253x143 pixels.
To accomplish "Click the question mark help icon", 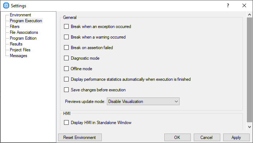I will (228, 5).
